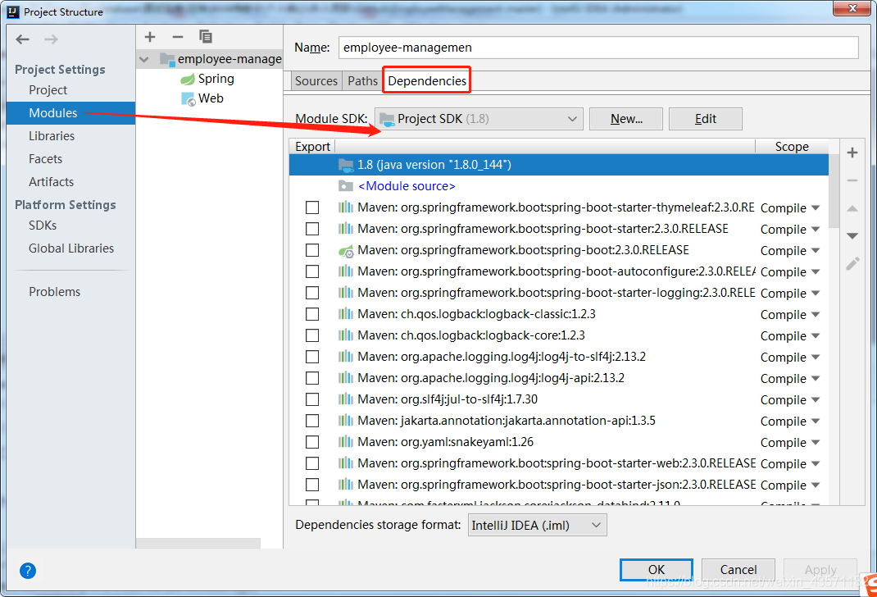Open help with the question mark icon
Viewport: 877px width, 597px height.
[x=28, y=571]
